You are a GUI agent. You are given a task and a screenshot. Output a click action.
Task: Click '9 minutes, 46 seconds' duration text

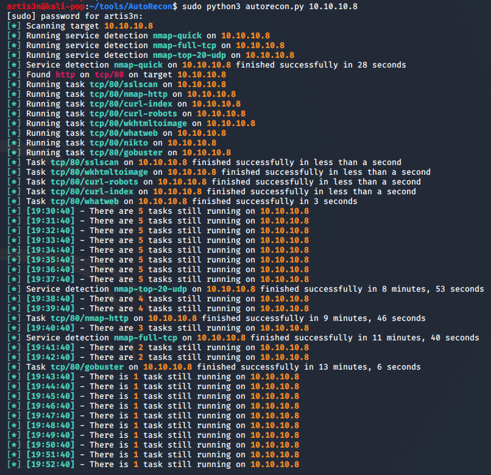375,318
